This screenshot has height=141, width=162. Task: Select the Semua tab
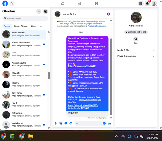coord(7,26)
